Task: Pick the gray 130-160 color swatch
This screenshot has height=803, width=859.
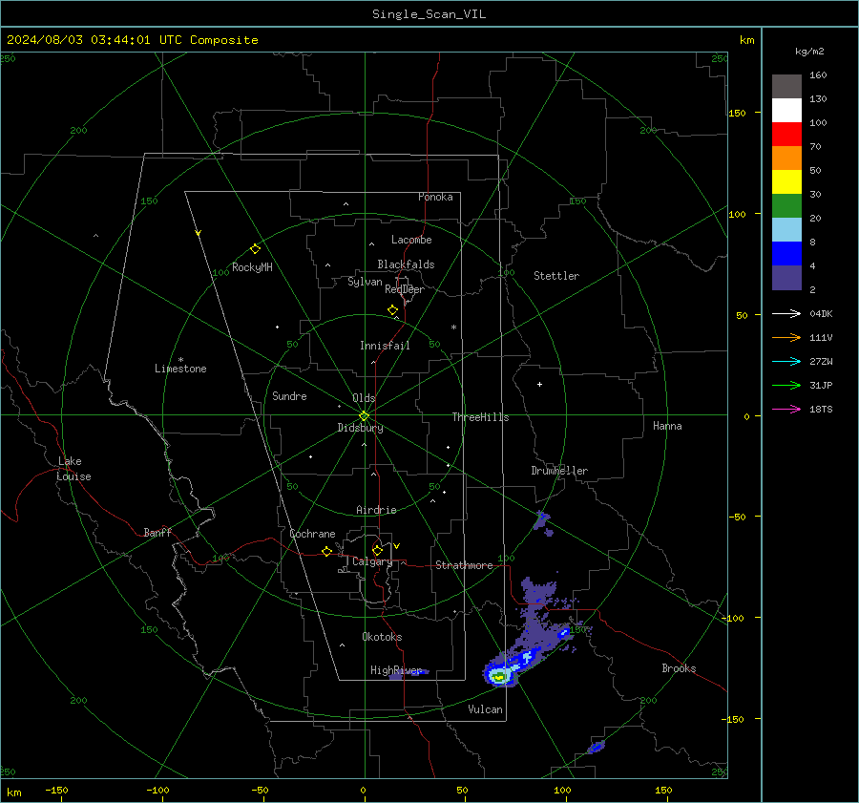Action: coord(786,86)
